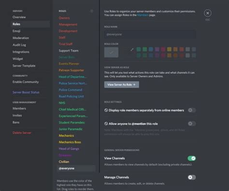Open the custom color eyedropper picker

132,50
